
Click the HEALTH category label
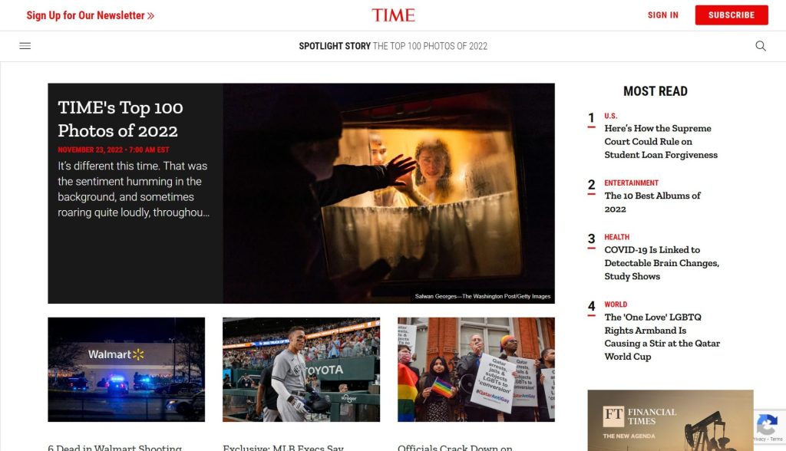pos(616,237)
